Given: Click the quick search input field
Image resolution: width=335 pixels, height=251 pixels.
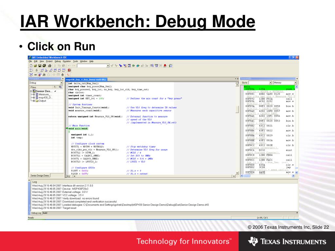Looking at the screenshot, I should coord(92,66).
